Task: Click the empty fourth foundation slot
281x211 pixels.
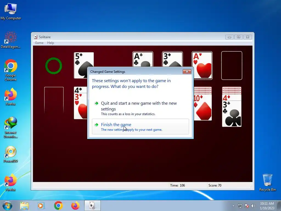Action: pos(232,65)
